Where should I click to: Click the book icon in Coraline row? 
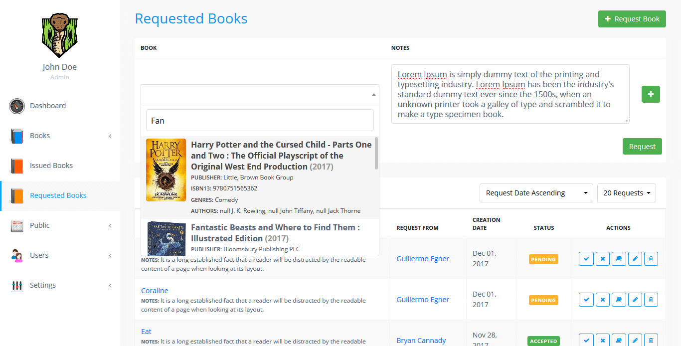pyautogui.click(x=619, y=300)
